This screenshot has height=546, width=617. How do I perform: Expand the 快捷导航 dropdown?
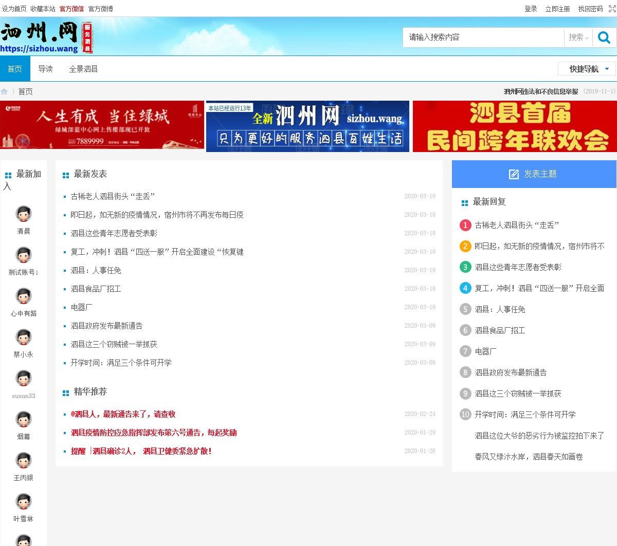point(587,69)
